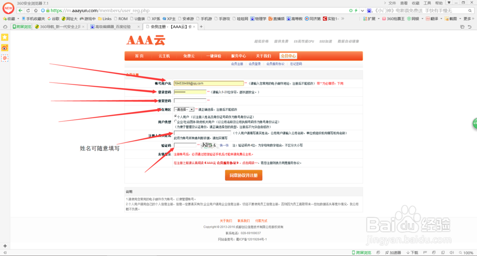Open a new tab with plus button
The height and width of the screenshot is (256, 477).
pos(201,27)
